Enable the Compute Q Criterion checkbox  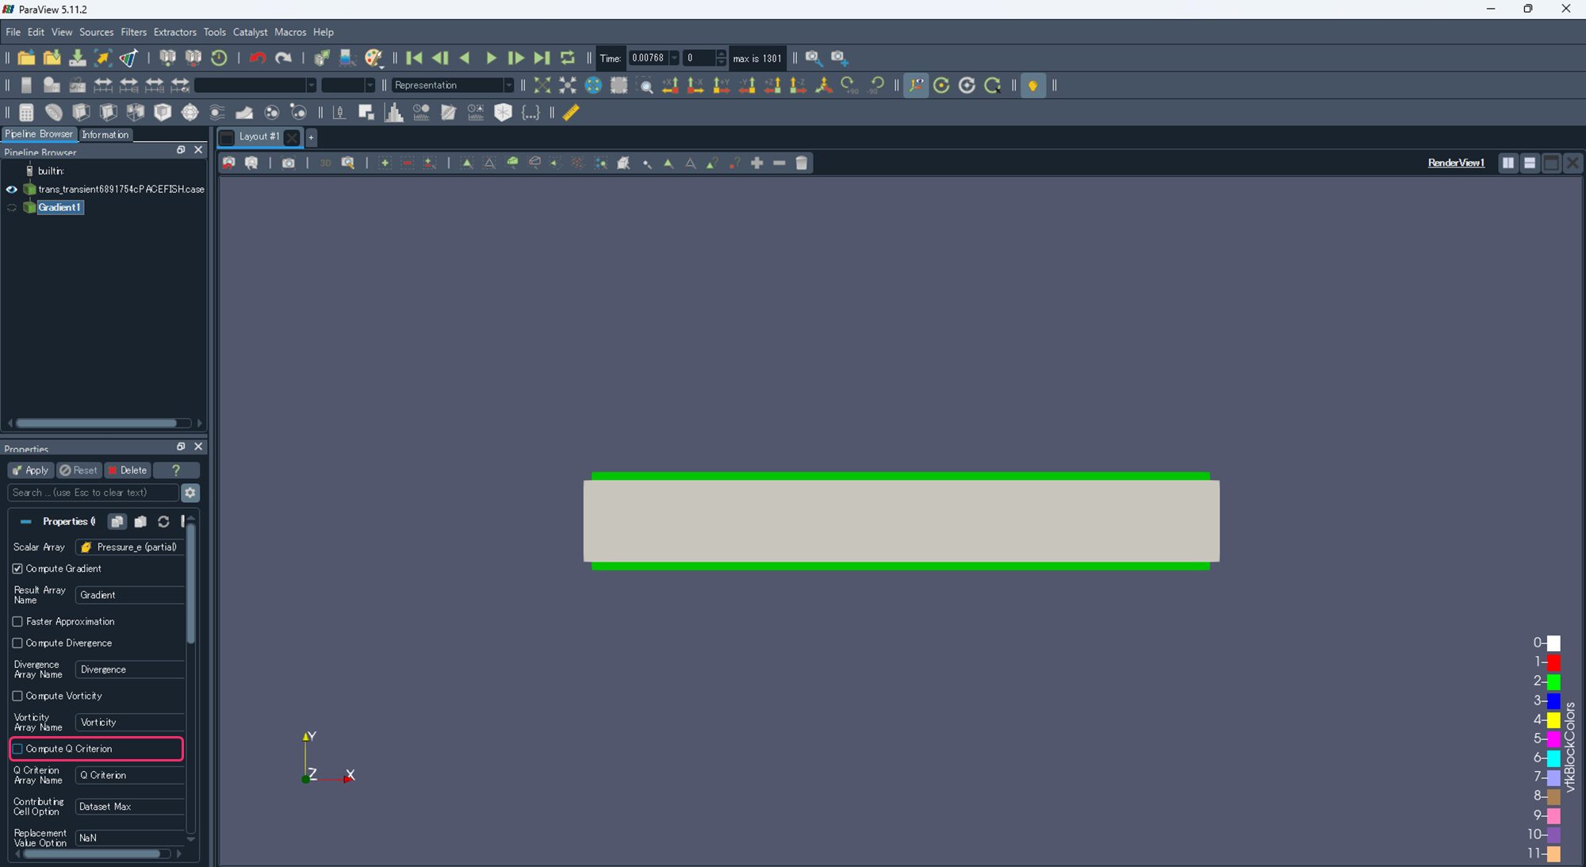17,749
